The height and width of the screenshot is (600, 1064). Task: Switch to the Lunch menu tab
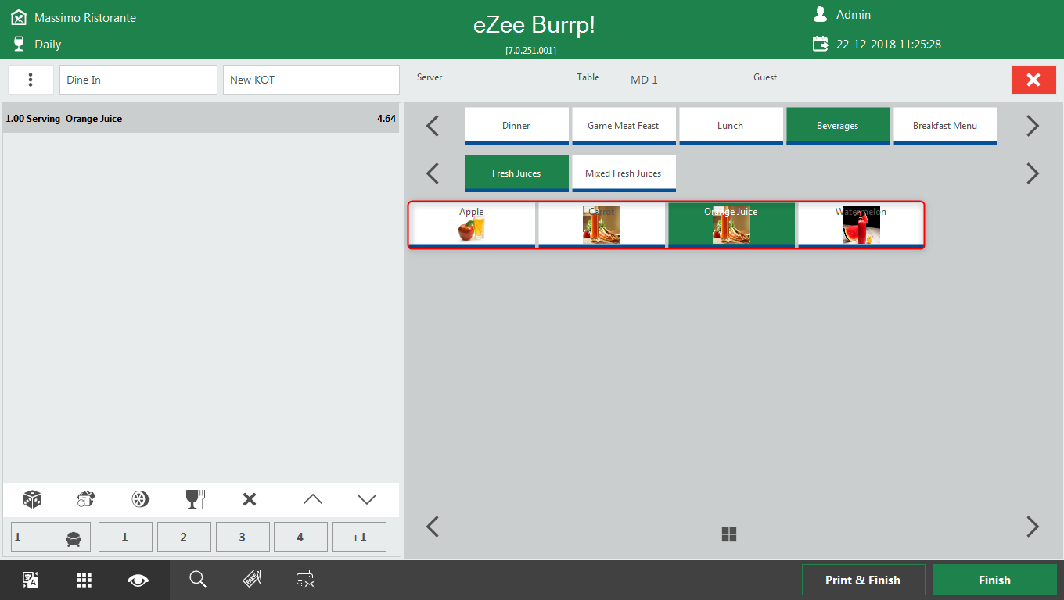click(x=731, y=126)
